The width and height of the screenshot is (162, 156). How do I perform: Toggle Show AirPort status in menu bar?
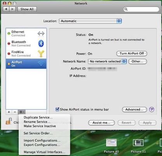pos(57,109)
